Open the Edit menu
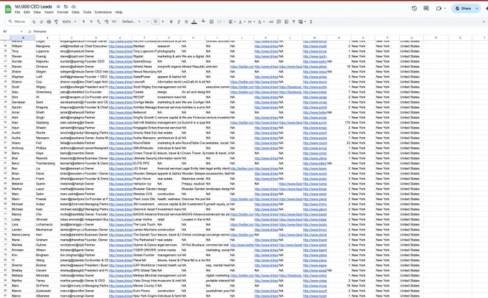 (x=27, y=12)
